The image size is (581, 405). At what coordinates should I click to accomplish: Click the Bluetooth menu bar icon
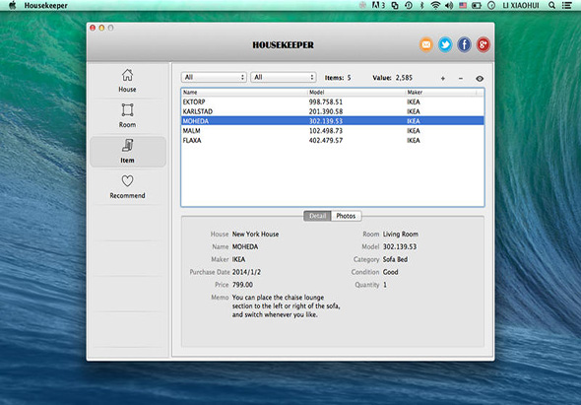pos(421,5)
